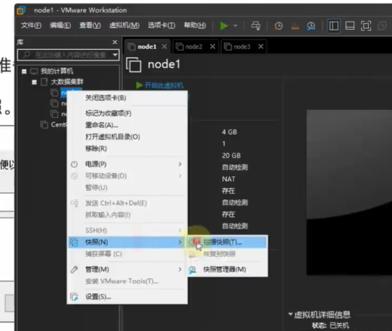Click the 状态: 已关机 status text
This screenshot has height=331, width=392.
click(330, 325)
